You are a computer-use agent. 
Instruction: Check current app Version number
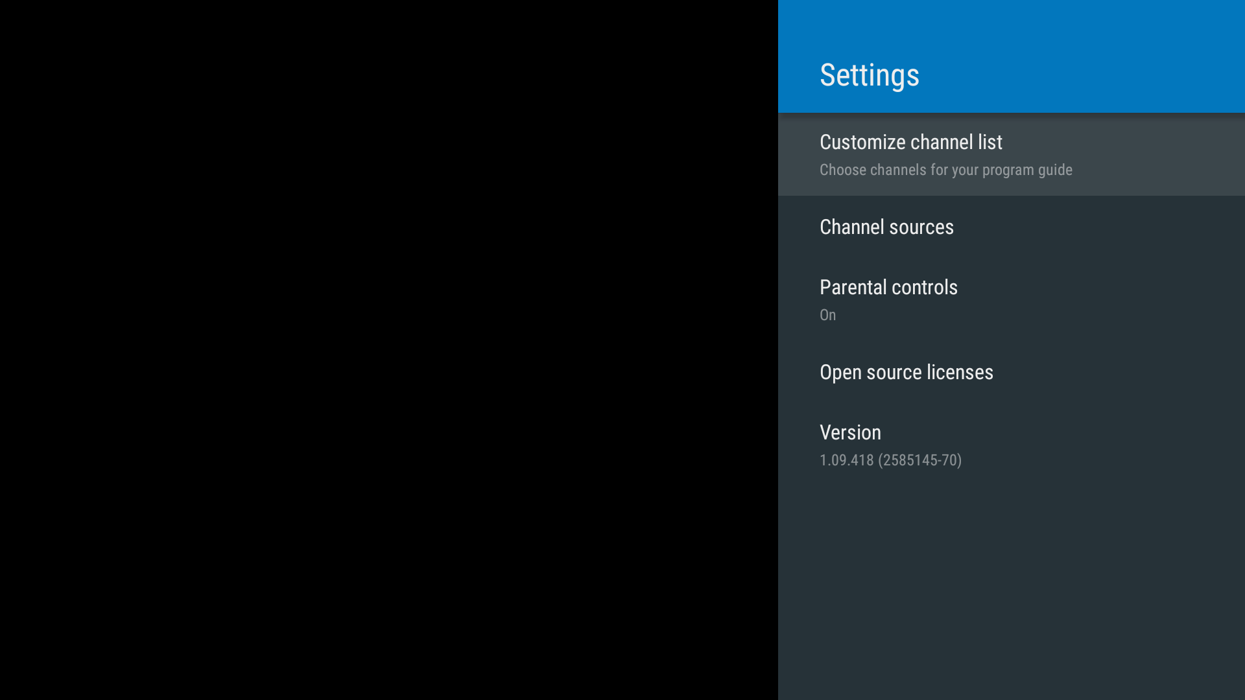pyautogui.click(x=890, y=460)
